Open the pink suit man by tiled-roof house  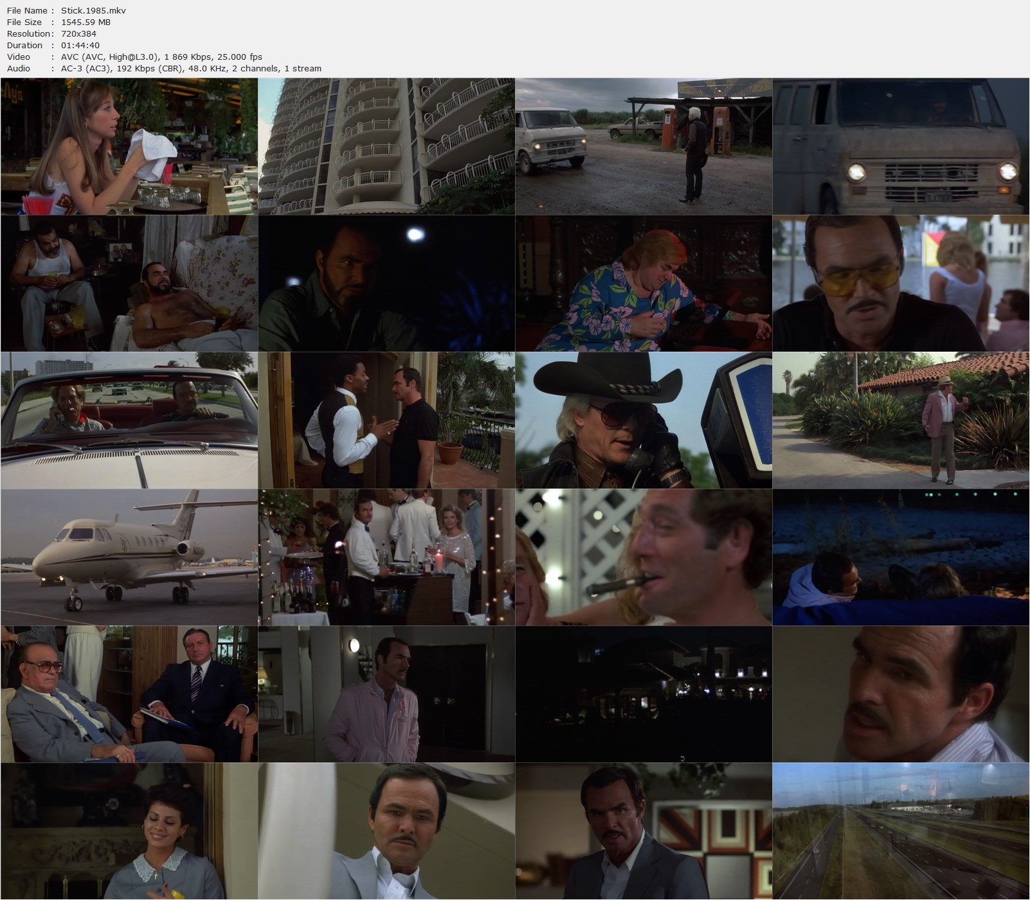[x=900, y=420]
